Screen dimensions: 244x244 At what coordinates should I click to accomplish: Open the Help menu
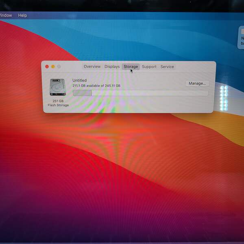22,15
